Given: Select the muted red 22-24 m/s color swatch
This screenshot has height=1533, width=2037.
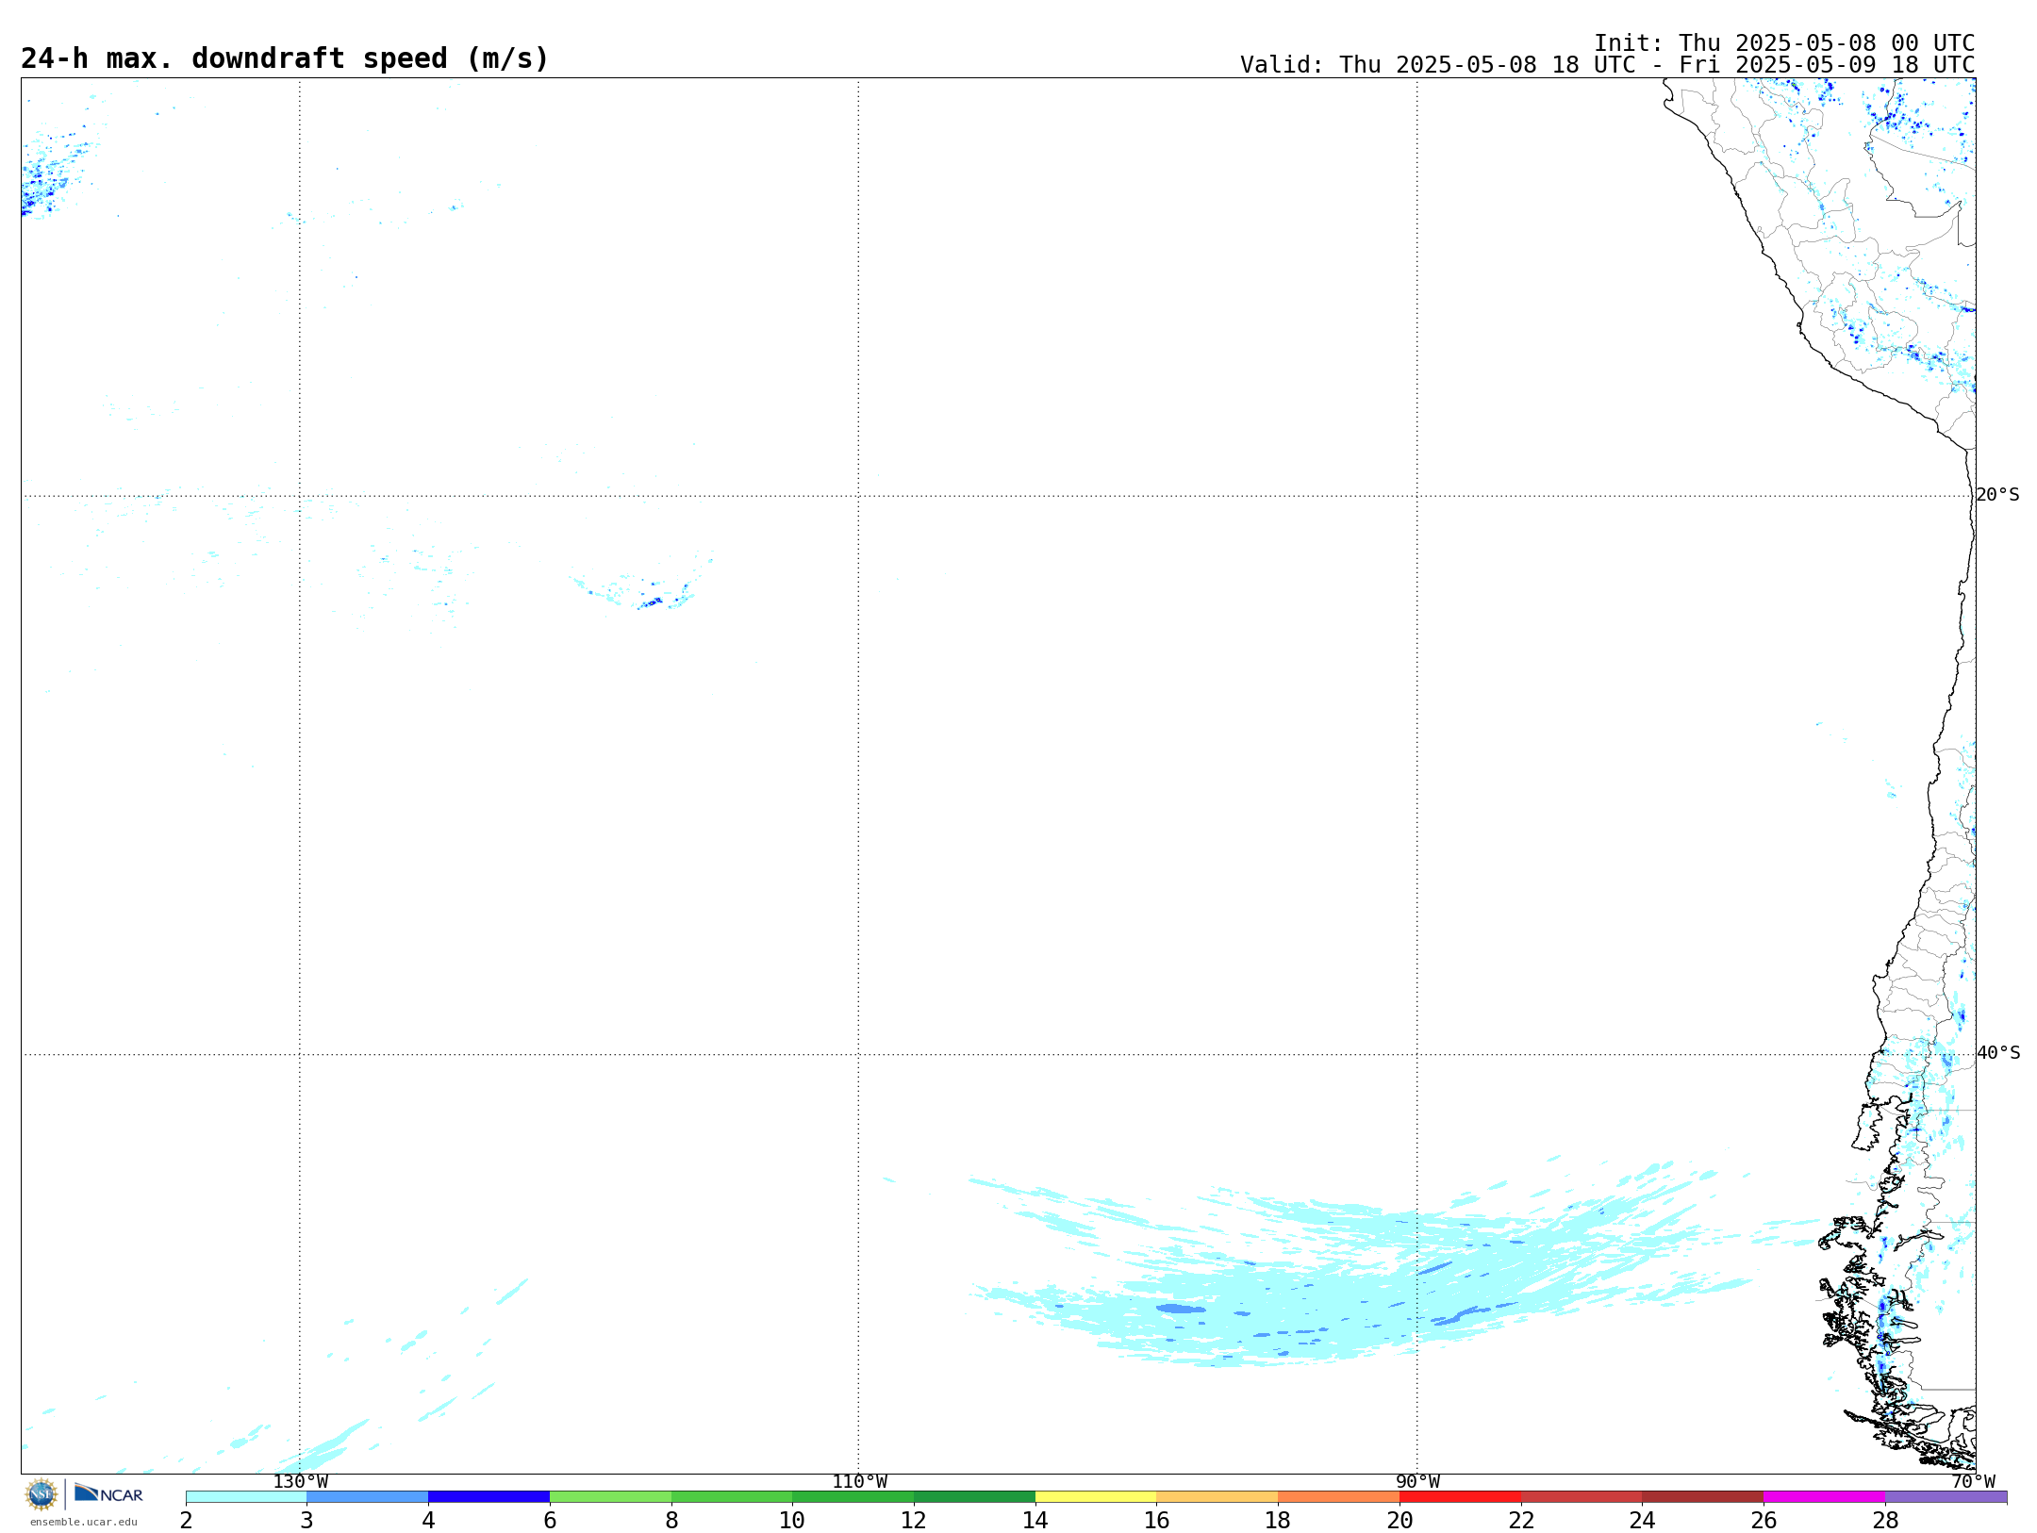Looking at the screenshot, I should pos(1582,1497).
